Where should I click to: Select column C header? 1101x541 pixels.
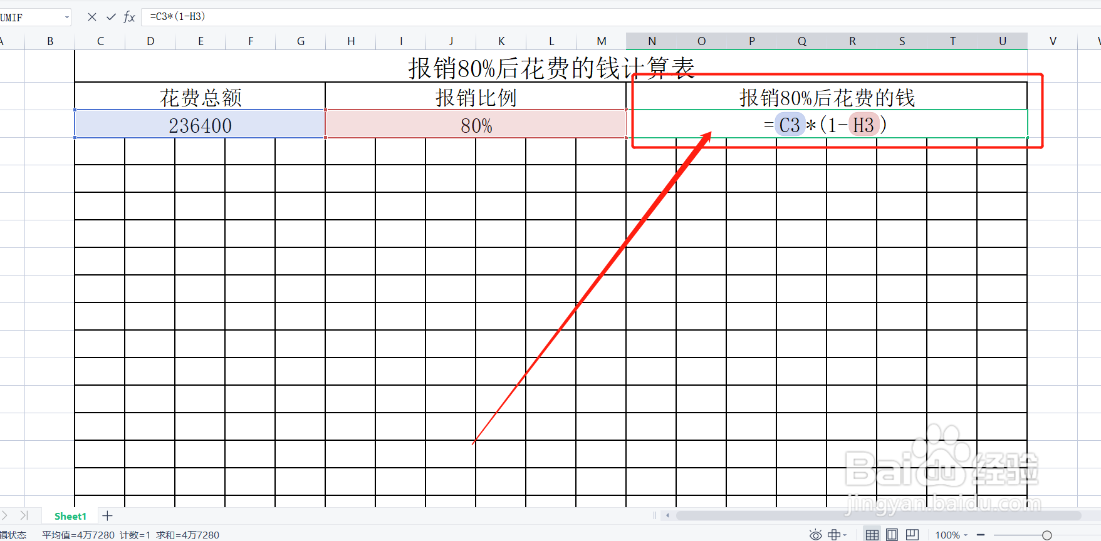[100, 41]
